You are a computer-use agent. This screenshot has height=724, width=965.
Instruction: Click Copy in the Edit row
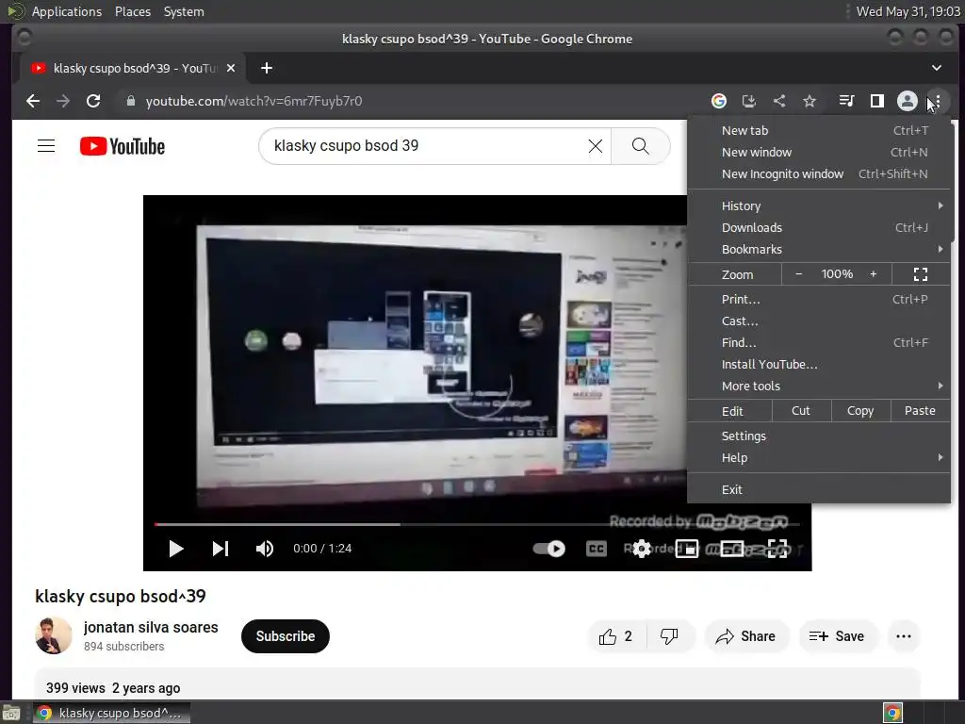[860, 411]
